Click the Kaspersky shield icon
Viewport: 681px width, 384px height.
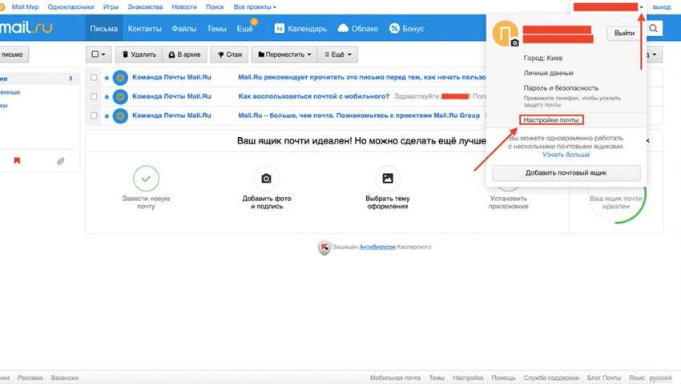(x=324, y=247)
